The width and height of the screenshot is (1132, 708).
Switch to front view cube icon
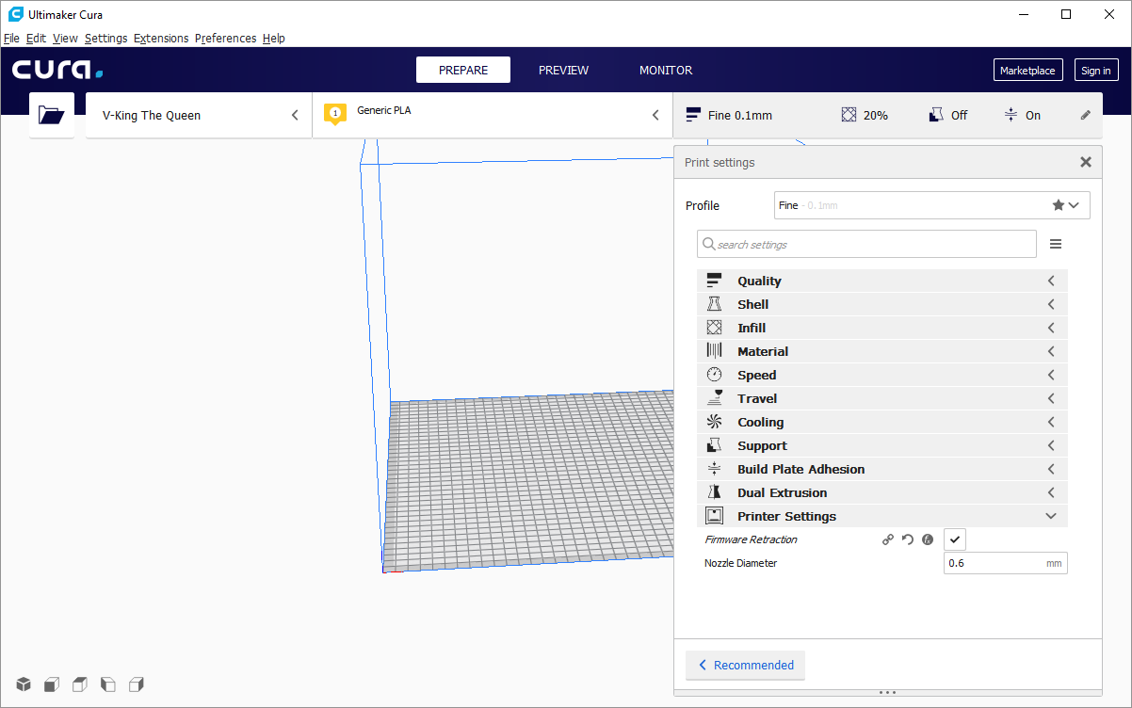[52, 684]
